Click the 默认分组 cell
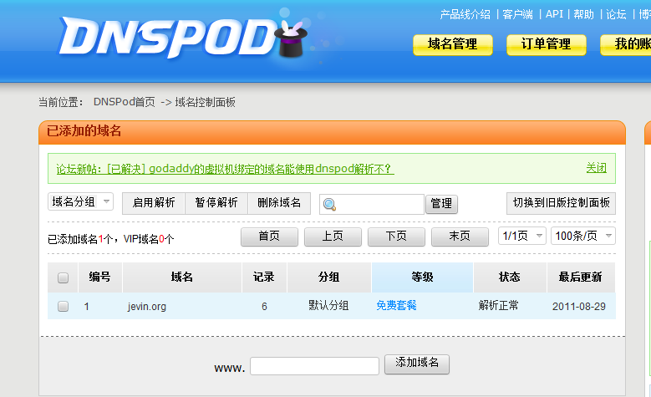The height and width of the screenshot is (397, 651). tap(328, 306)
